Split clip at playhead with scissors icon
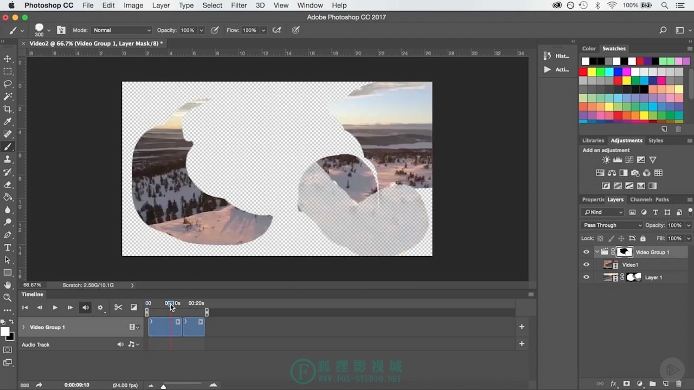The image size is (694, 390). [x=118, y=308]
